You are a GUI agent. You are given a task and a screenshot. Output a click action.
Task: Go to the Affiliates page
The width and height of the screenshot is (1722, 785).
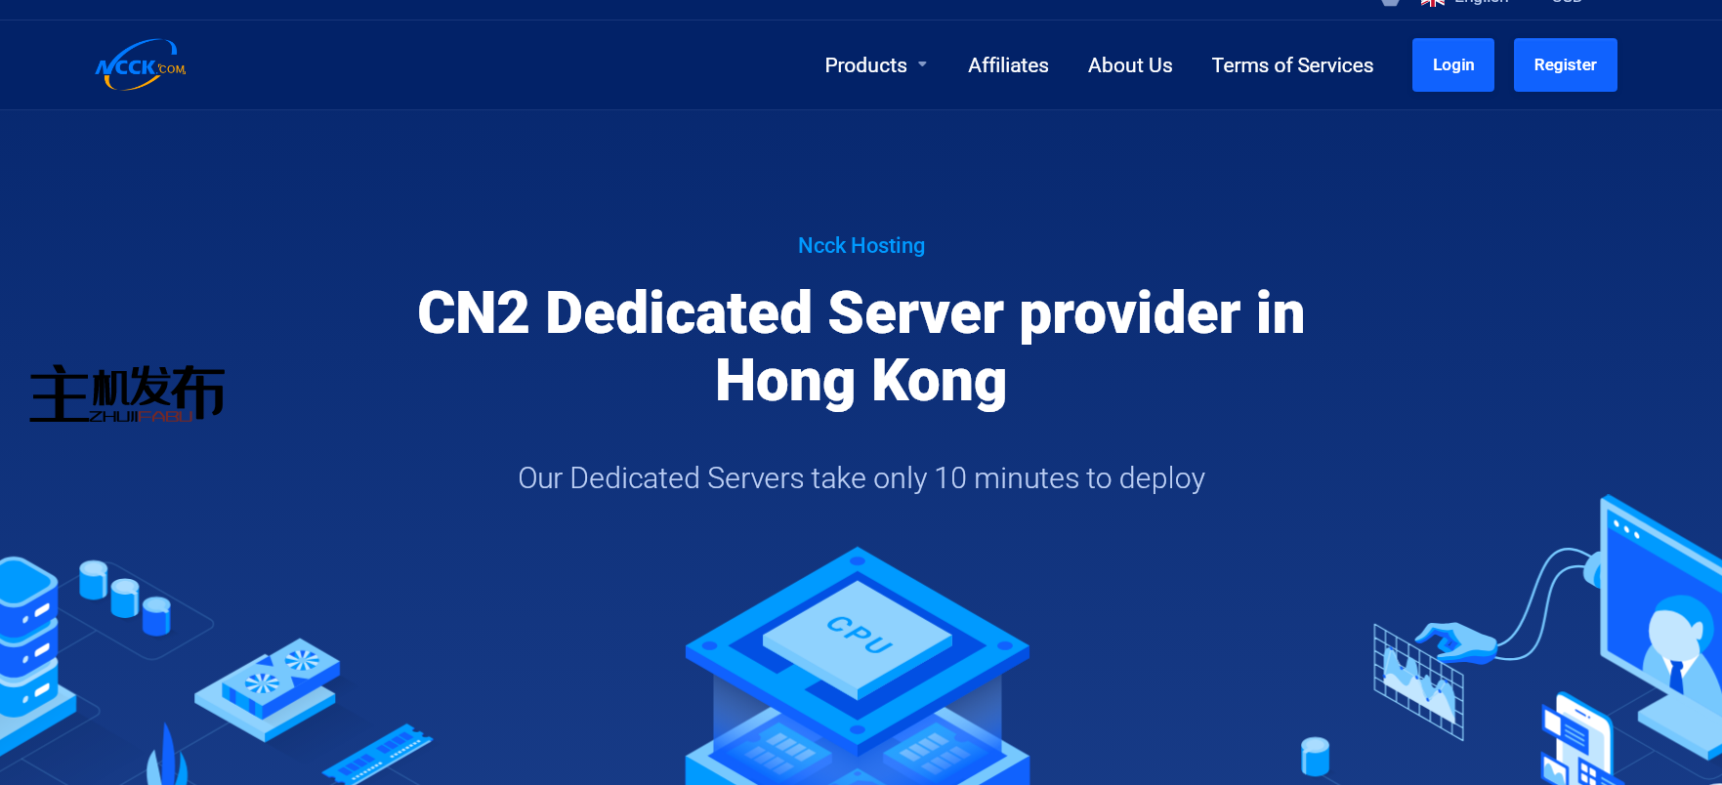pos(1008,65)
